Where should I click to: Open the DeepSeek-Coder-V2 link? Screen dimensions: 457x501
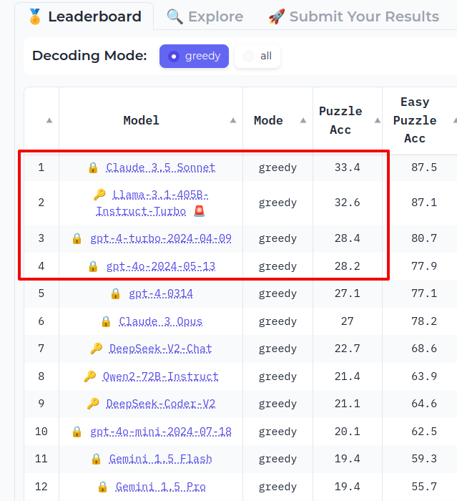coord(161,404)
